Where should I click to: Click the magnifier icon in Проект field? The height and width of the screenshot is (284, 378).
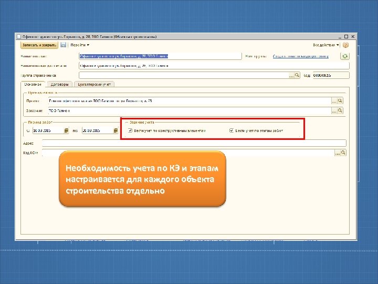coord(340,100)
